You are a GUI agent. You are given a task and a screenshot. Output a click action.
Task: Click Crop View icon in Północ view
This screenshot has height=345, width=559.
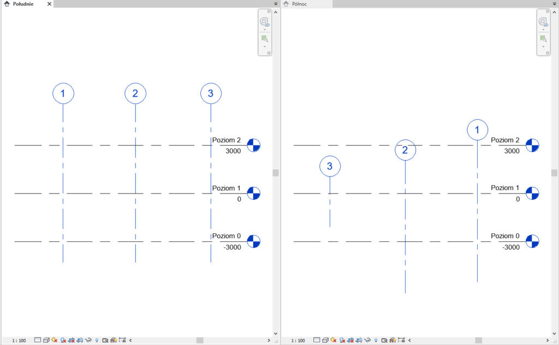352,340
